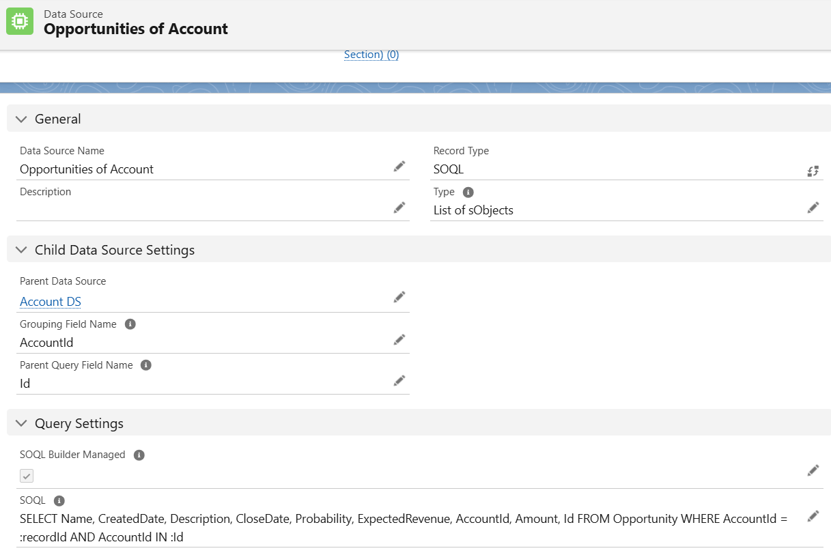The height and width of the screenshot is (555, 831).
Task: Show info tooltip for Type field
Action: pyautogui.click(x=468, y=192)
